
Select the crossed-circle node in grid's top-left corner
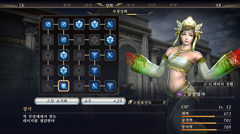(x=48, y=24)
